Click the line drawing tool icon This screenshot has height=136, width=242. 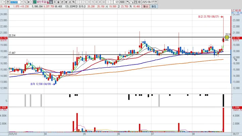pyautogui.click(x=132, y=2)
